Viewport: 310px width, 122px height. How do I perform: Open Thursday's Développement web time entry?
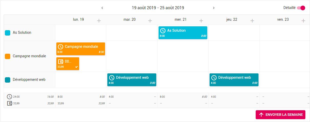[x=234, y=80]
